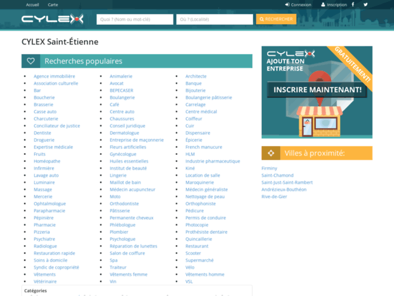This screenshot has width=394, height=296.
Task: Click the Inscrire Maintenant banner ad
Action: [x=316, y=91]
